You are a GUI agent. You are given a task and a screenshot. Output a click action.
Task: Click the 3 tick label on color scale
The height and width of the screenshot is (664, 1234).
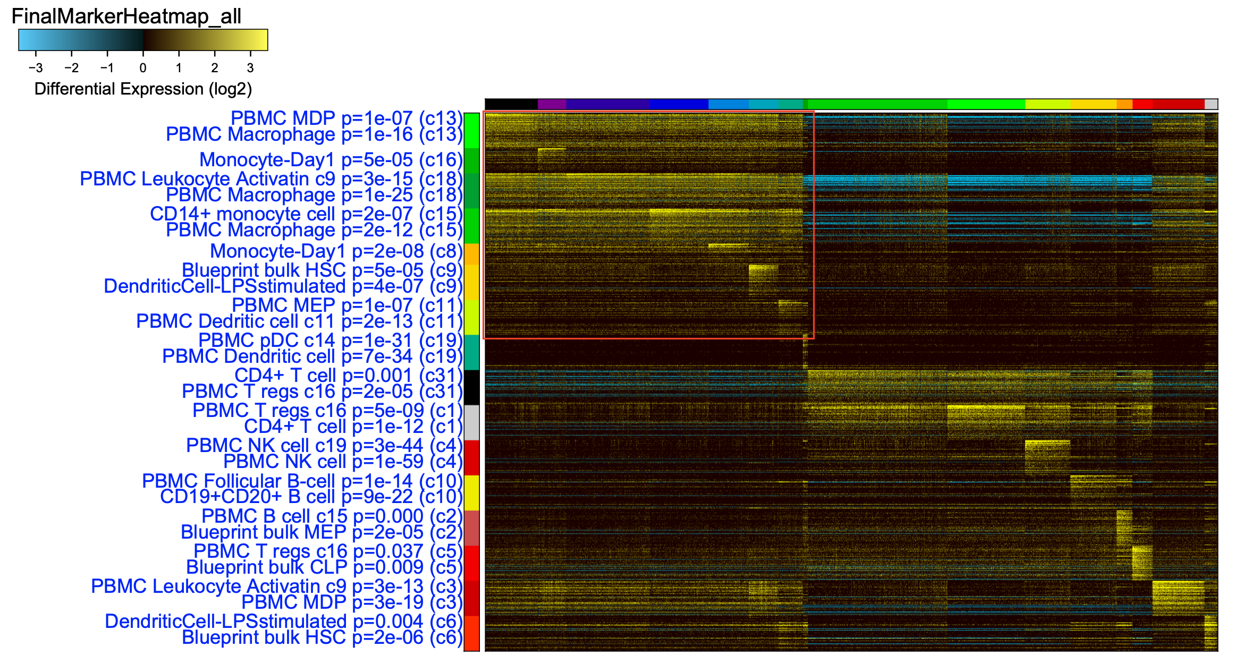pyautogui.click(x=250, y=68)
